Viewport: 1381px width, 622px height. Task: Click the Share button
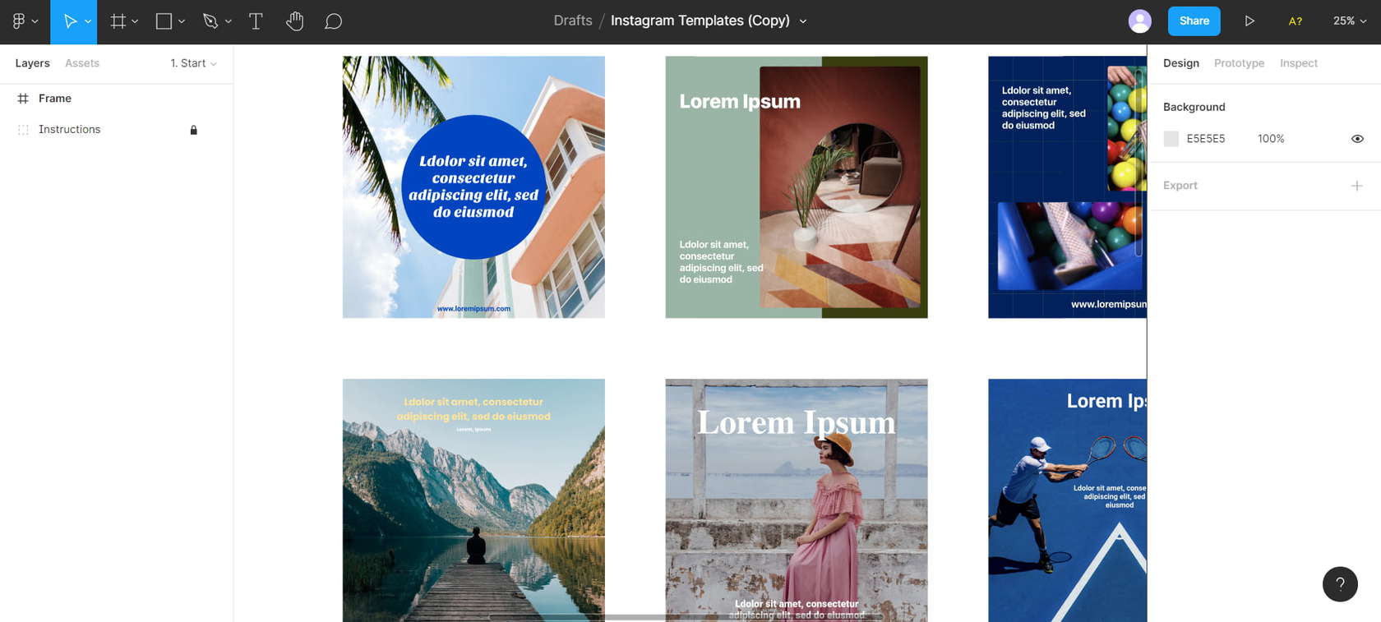point(1194,21)
